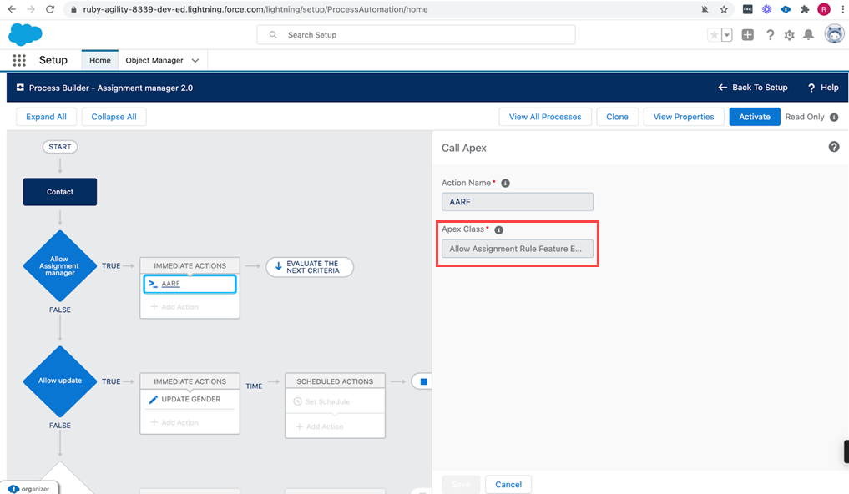Open the Object Manager tab

point(154,61)
